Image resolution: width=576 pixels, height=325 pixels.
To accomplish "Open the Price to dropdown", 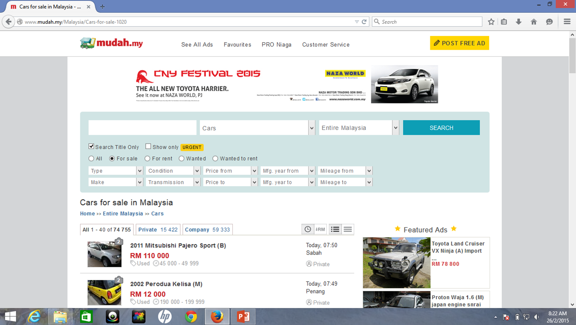I will 230,182.
